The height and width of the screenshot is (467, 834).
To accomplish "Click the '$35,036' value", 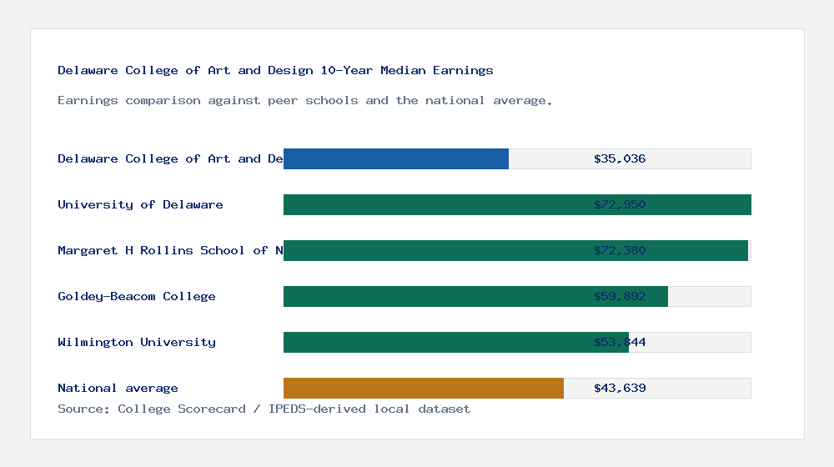I will 620,158.
